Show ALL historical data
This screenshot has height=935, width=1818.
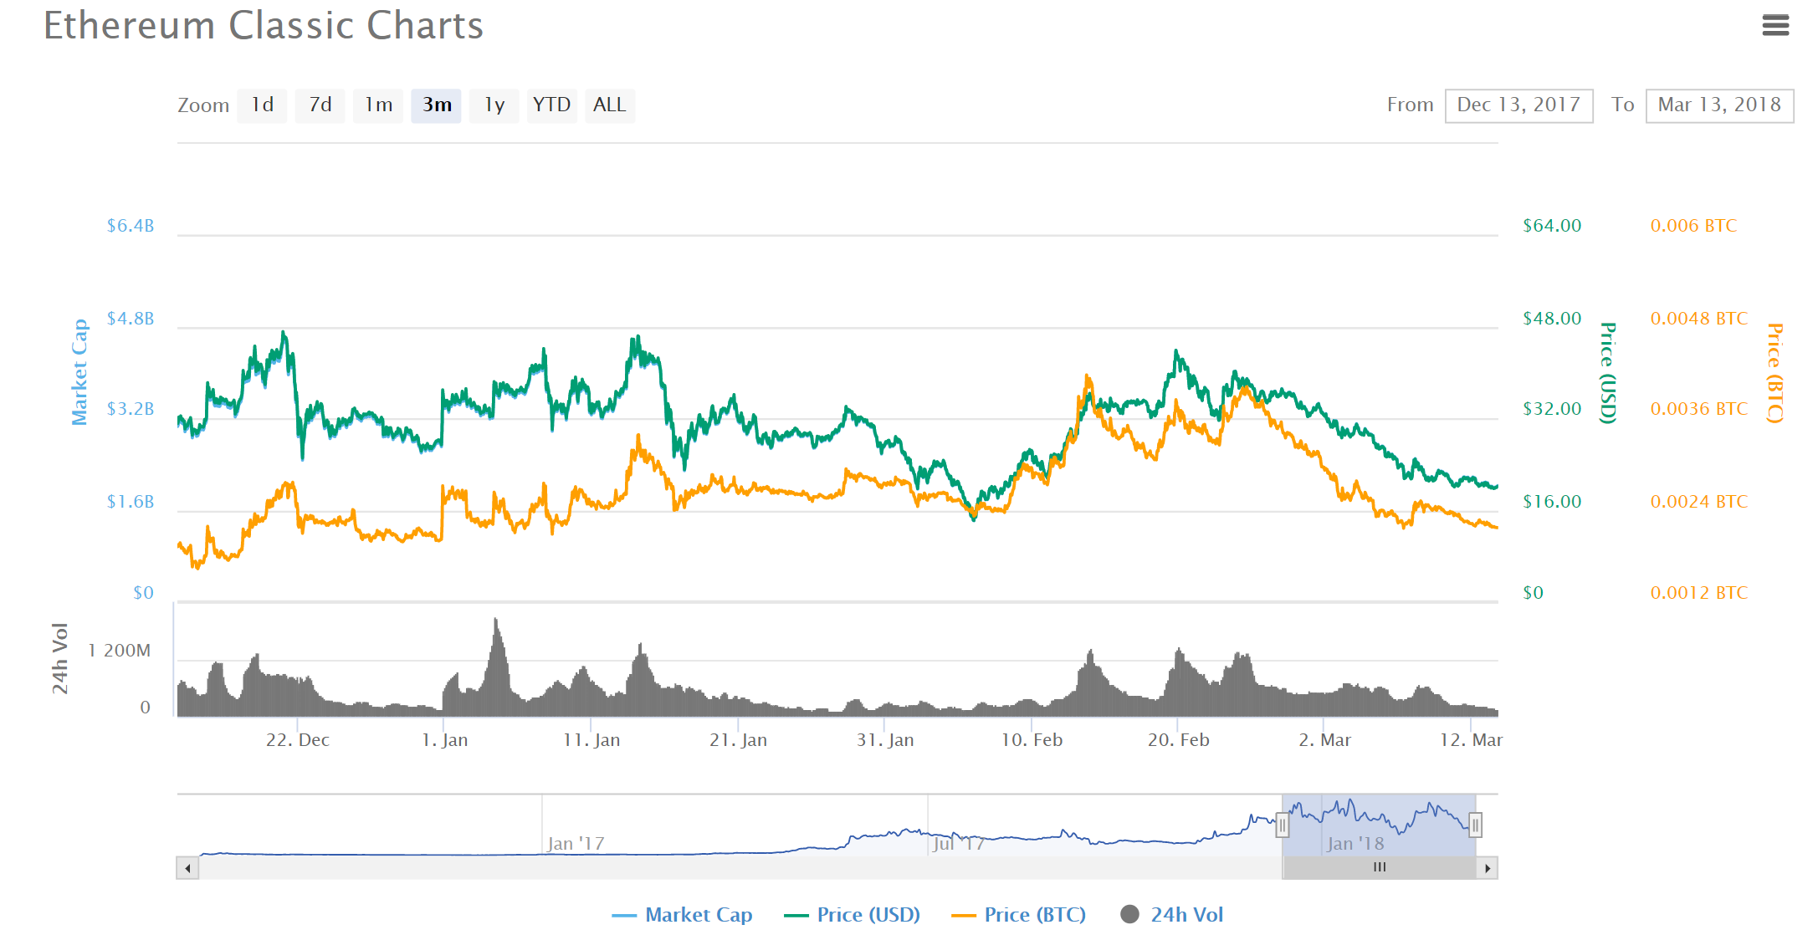click(x=610, y=105)
